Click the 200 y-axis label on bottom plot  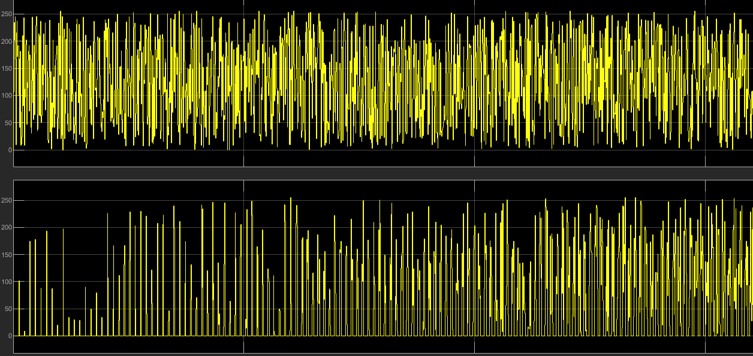pos(6,228)
